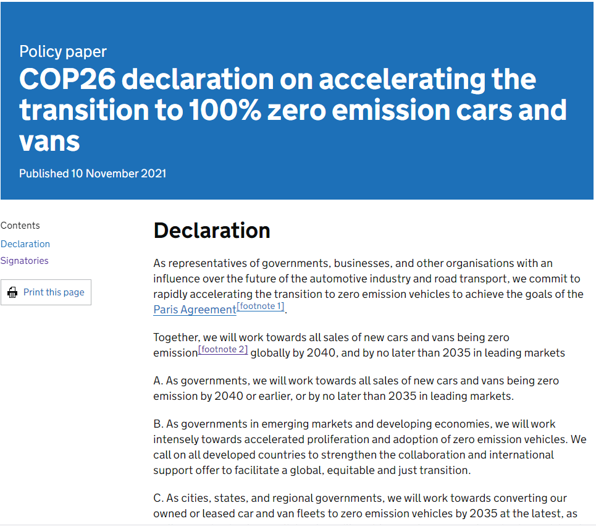
Task: Click the COP26 declaration page title
Action: pyautogui.click(x=292, y=110)
